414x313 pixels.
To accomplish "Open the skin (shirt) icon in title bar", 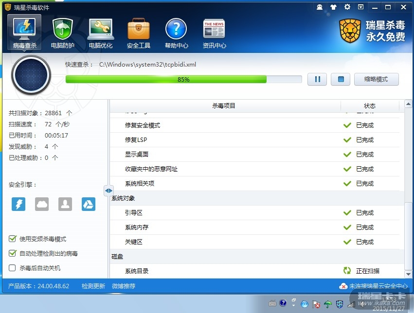I will [333, 7].
